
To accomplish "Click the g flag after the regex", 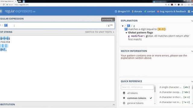I will pos(109,25).
